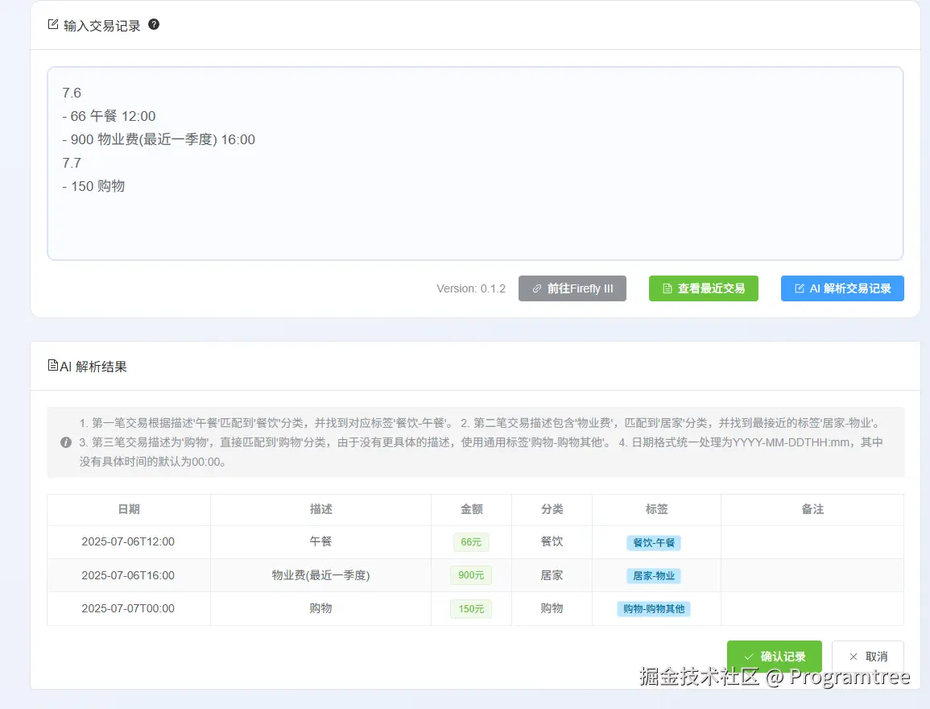Click the 查看最近交易 button
This screenshot has width=930, height=709.
pos(704,288)
